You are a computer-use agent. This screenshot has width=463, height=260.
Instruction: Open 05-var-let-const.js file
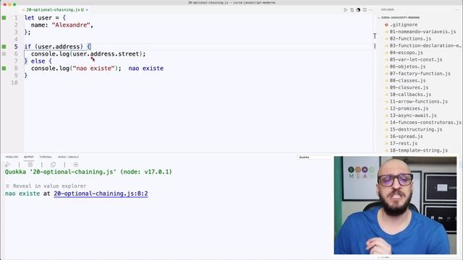[x=416, y=59]
